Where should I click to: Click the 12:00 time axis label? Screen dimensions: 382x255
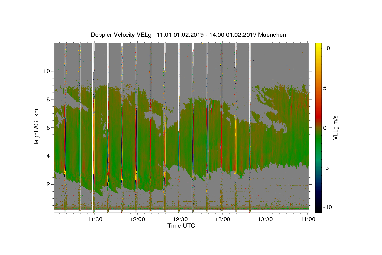[138, 219]
